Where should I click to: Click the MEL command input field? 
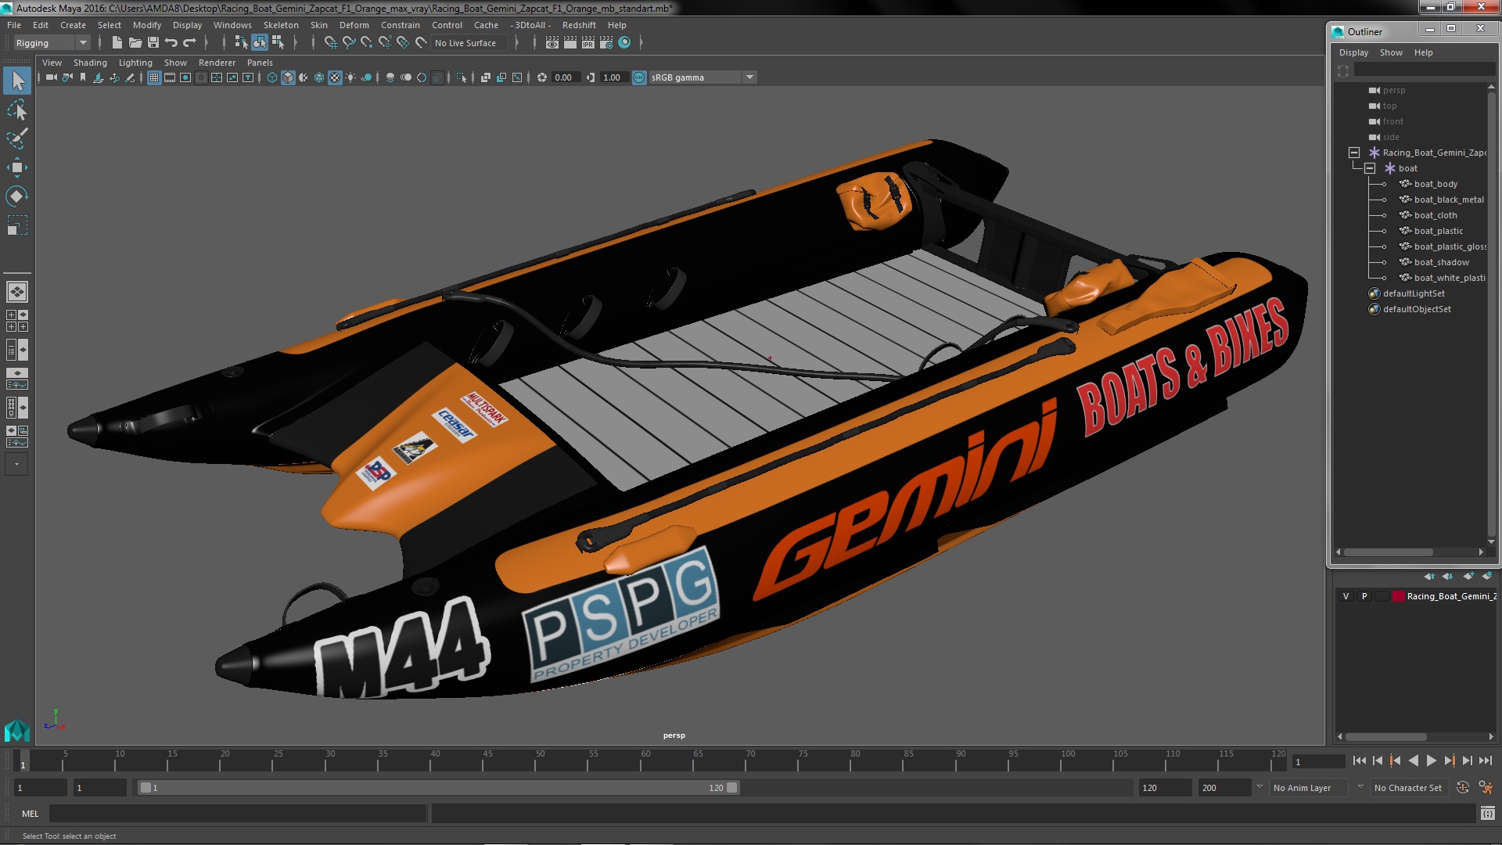(237, 814)
